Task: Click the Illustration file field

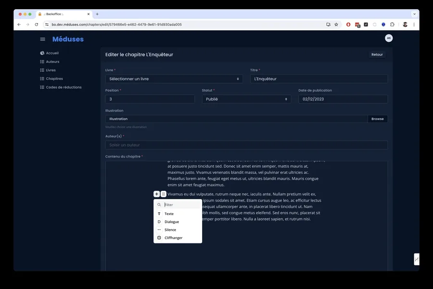Action: coord(236,119)
